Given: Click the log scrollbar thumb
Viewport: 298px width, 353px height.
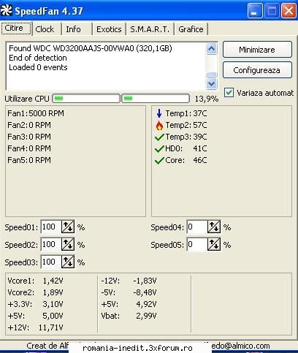Looking at the screenshot, I should click(x=211, y=75).
